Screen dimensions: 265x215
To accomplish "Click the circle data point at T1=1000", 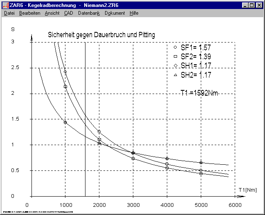I will (65, 72).
